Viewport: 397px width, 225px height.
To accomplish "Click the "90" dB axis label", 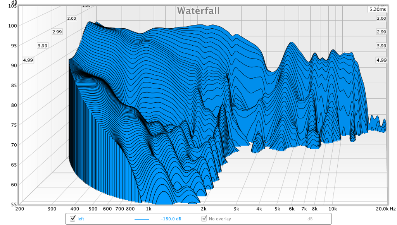I will click(x=14, y=65).
